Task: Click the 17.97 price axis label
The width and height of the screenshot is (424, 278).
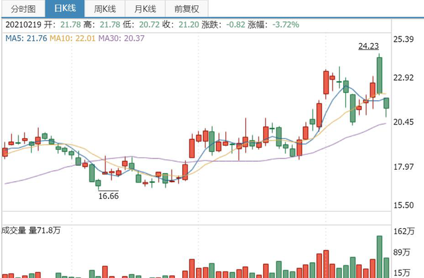Action: coord(403,167)
